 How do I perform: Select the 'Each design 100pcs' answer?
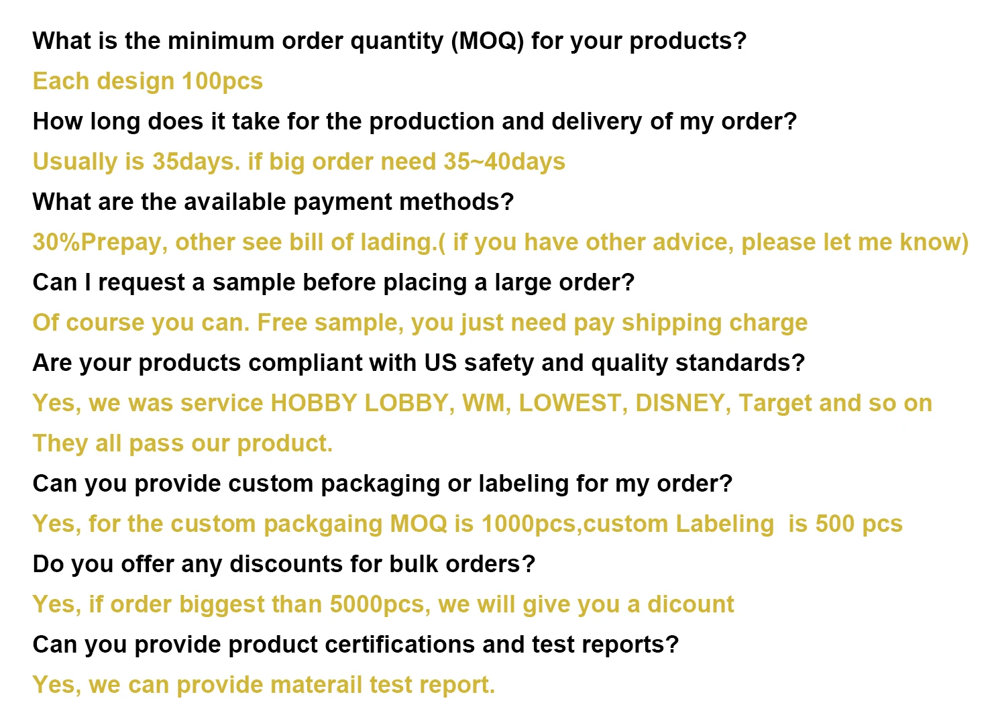click(x=148, y=81)
